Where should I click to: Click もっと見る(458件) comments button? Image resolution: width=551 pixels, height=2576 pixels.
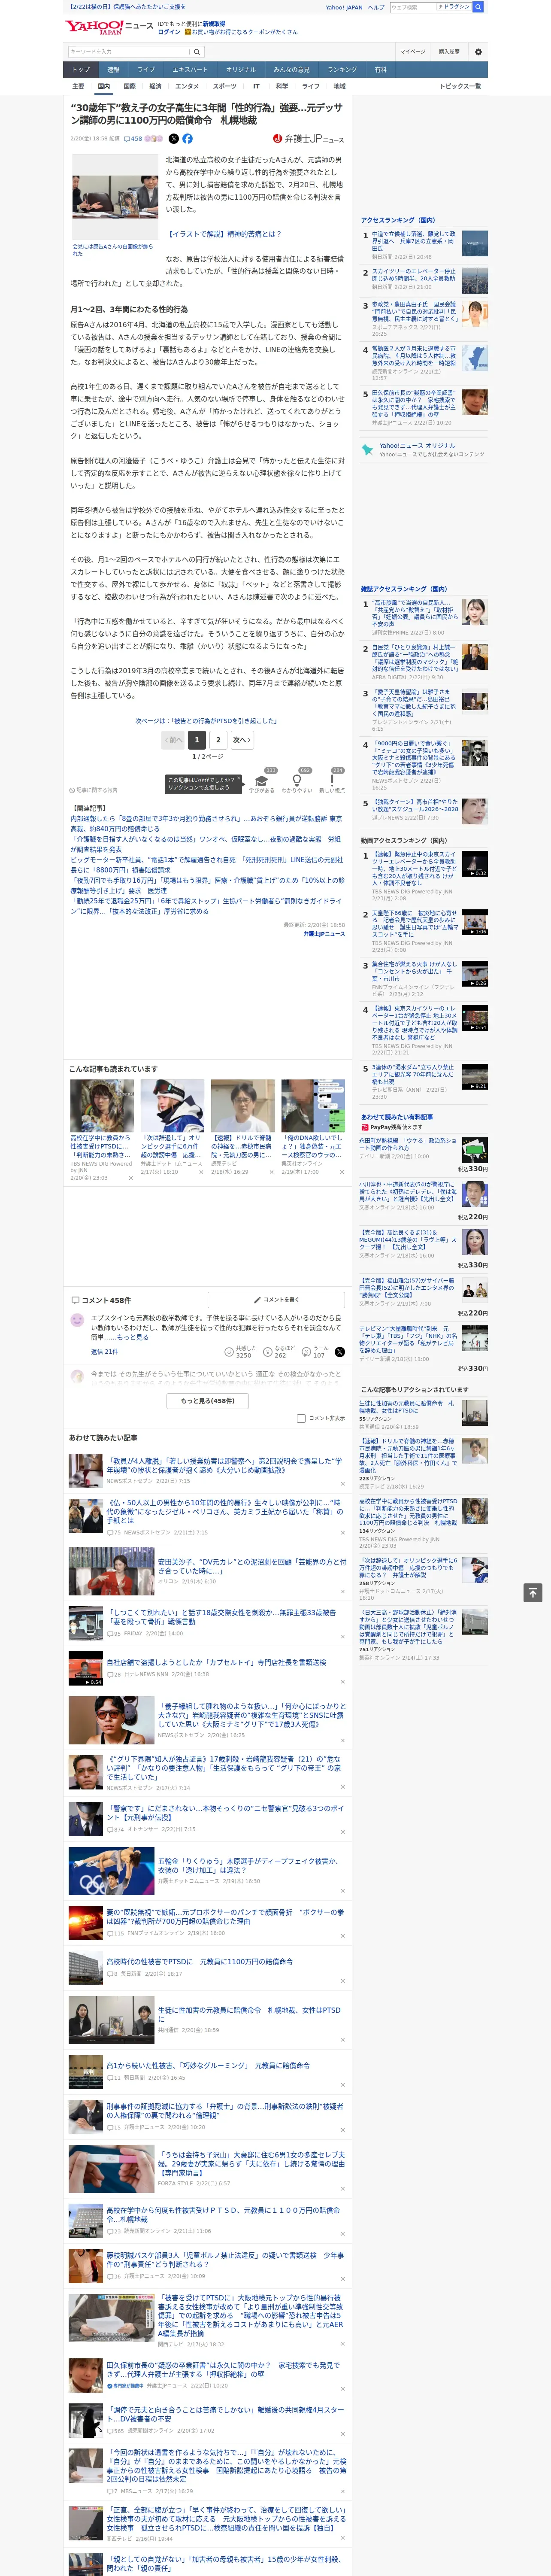pyautogui.click(x=207, y=1401)
